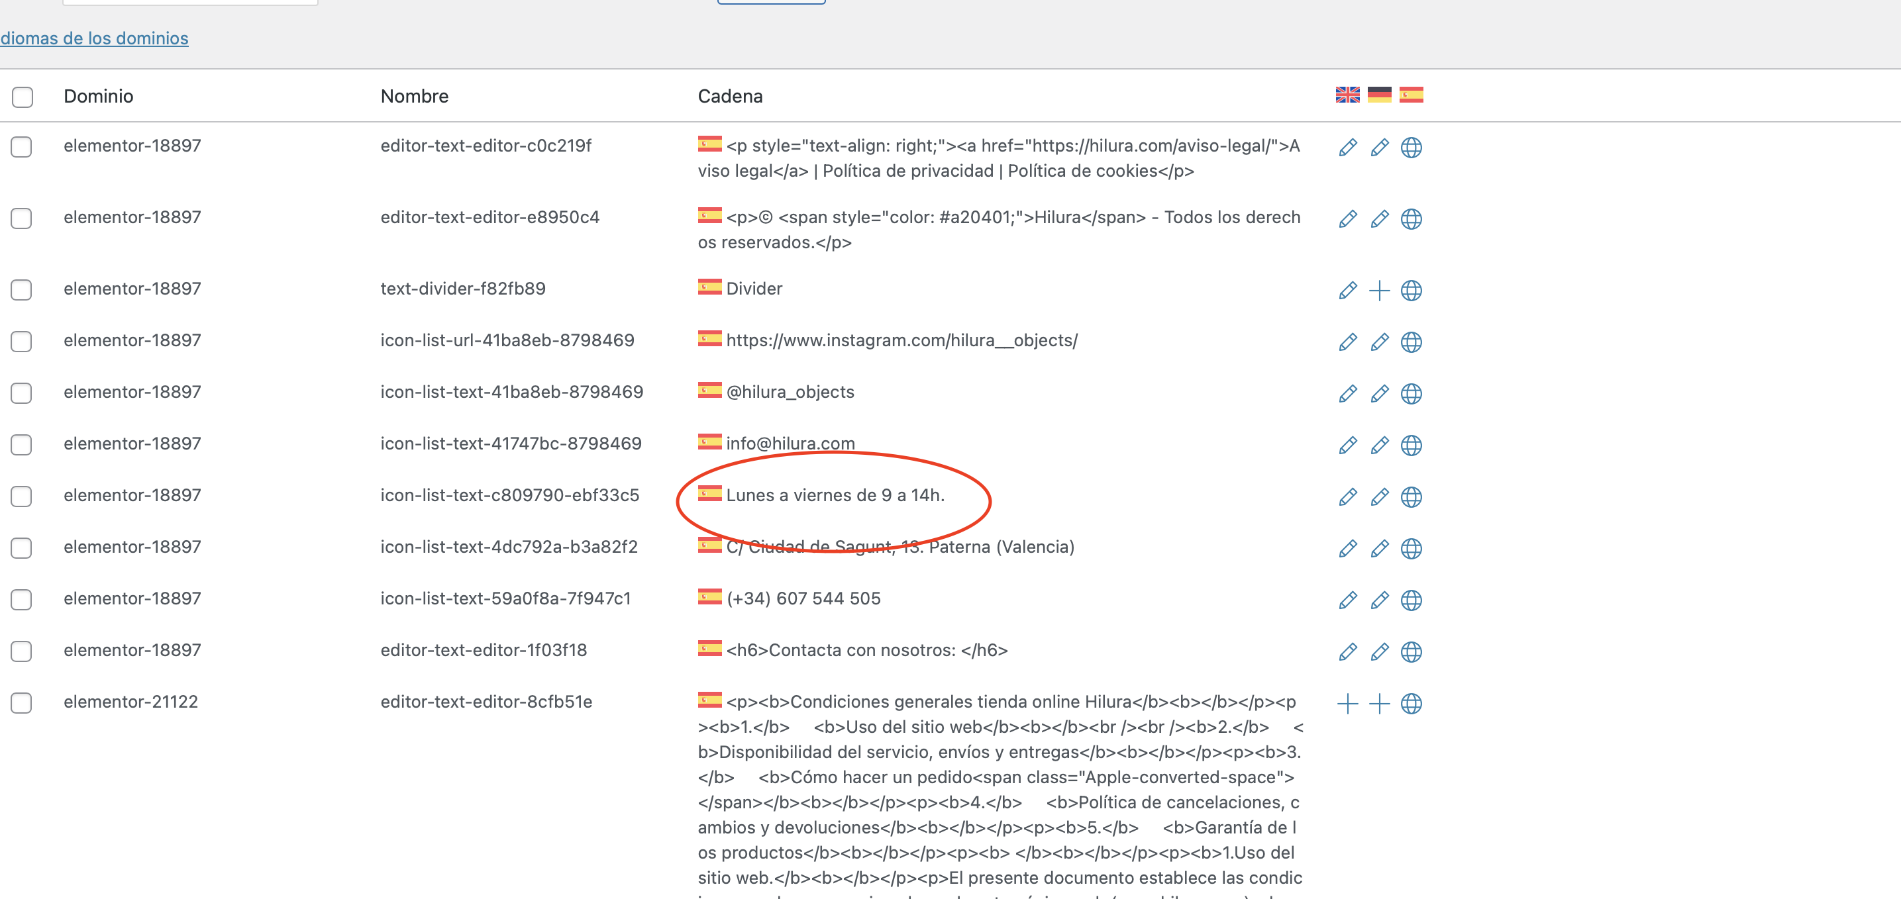The image size is (1901, 899).
Task: Edit German translation of Contacta con nosotros string
Action: (1378, 652)
